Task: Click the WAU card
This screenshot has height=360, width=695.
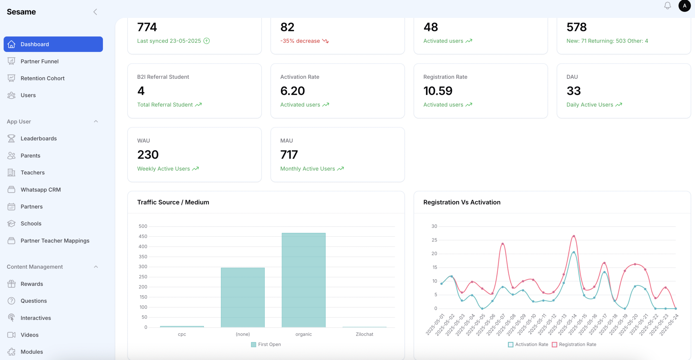Action: tap(194, 155)
